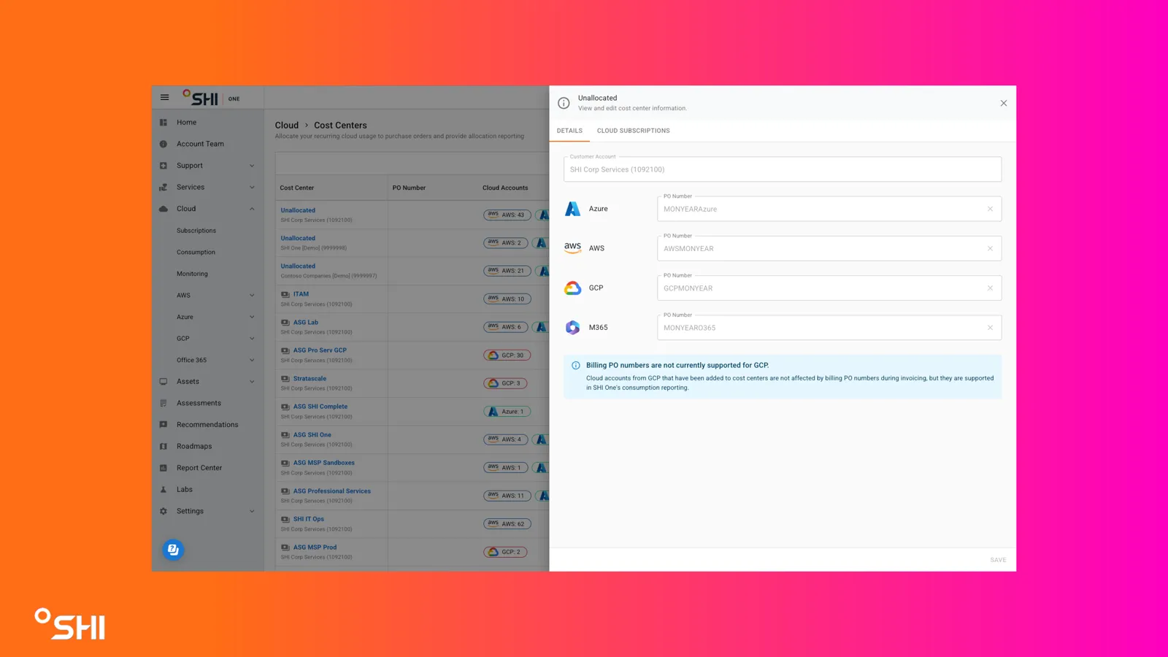This screenshot has width=1168, height=657.
Task: Click the Azure PO Number input field
Action: [x=829, y=209]
